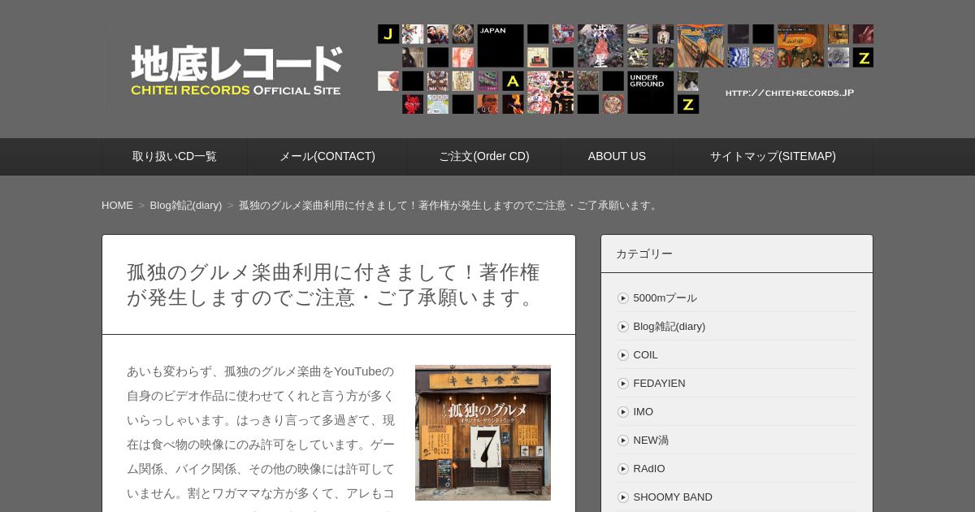Screen dimensions: 975x512
Task: Open the SHOOMY BAND category
Action: 673,497
